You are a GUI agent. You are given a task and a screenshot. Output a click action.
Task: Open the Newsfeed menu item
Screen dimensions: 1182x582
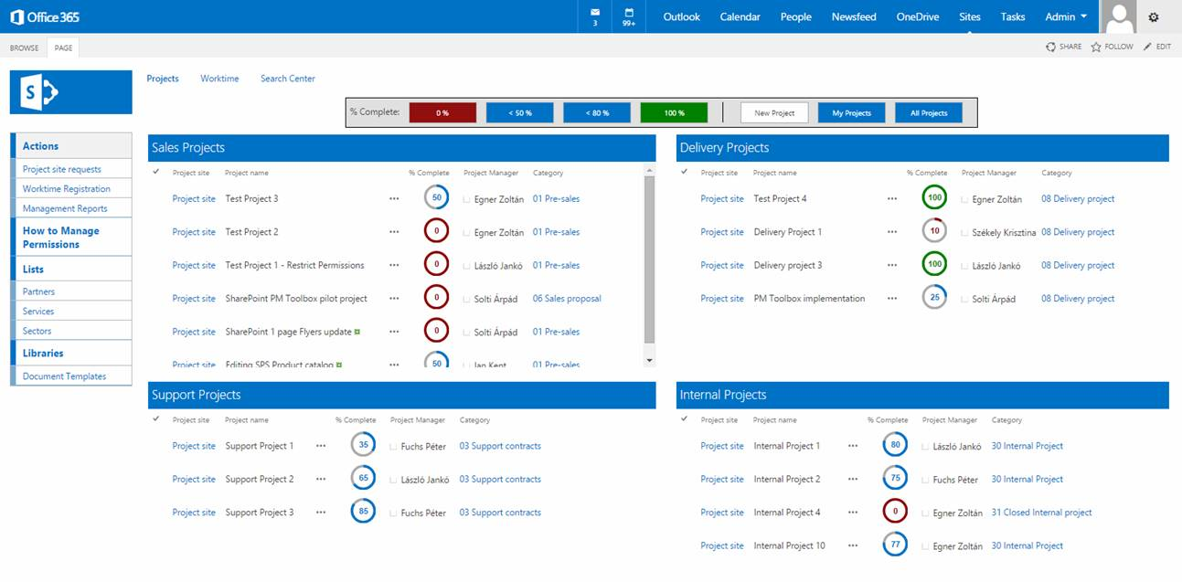click(x=854, y=16)
